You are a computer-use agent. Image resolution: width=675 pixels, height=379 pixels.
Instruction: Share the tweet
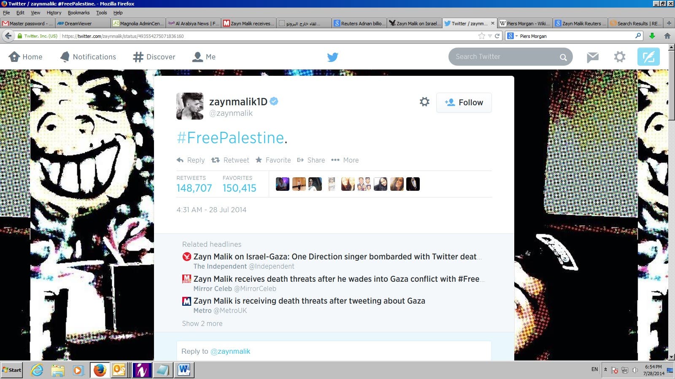click(x=311, y=160)
